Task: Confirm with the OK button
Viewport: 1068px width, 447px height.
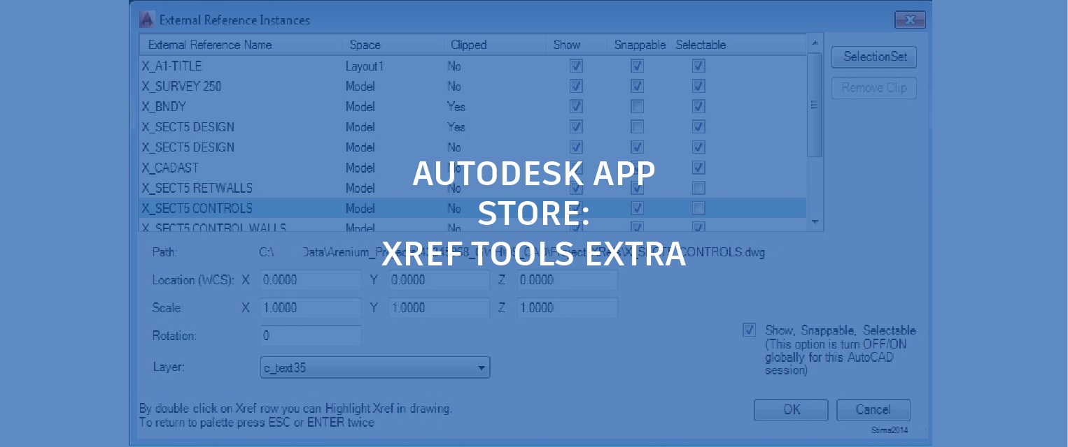Action: pos(791,410)
